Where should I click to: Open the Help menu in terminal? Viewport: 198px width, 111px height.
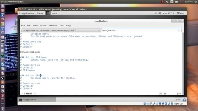pos(68,25)
